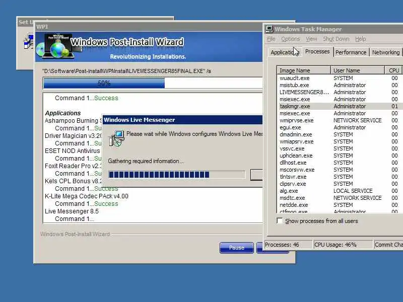Click the Foxit Reader Pro entry
Viewport: 403px width, 302px height.
[x=73, y=166]
